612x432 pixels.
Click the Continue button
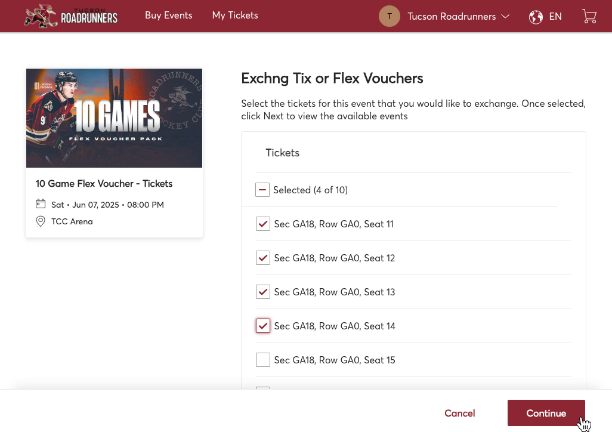(x=546, y=413)
